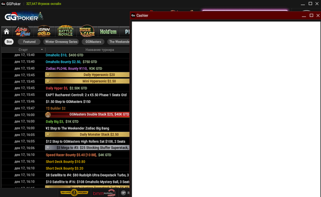321x197 pixels.
Task: Maximize the GGPoker main window
Action: tap(310, 4)
